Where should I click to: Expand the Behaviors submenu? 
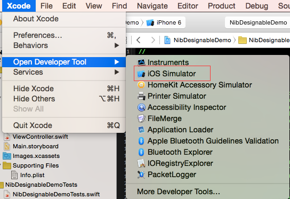pyautogui.click(x=64, y=45)
